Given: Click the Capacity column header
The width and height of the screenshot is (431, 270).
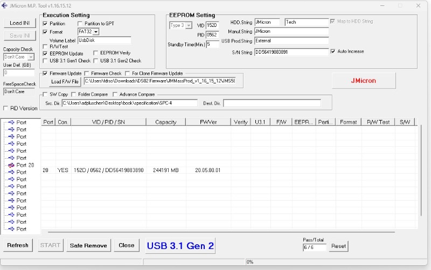Looking at the screenshot, I should pos(165,122).
